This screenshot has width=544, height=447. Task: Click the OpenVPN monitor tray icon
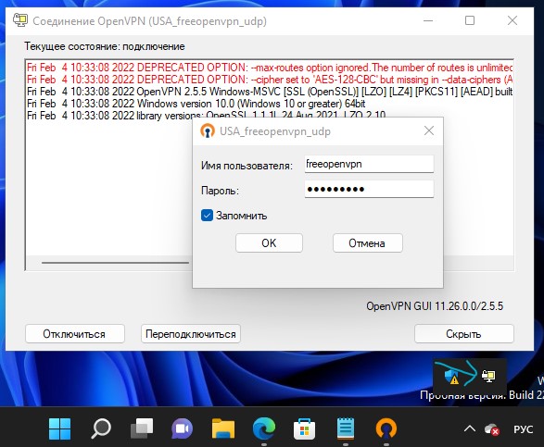(488, 376)
